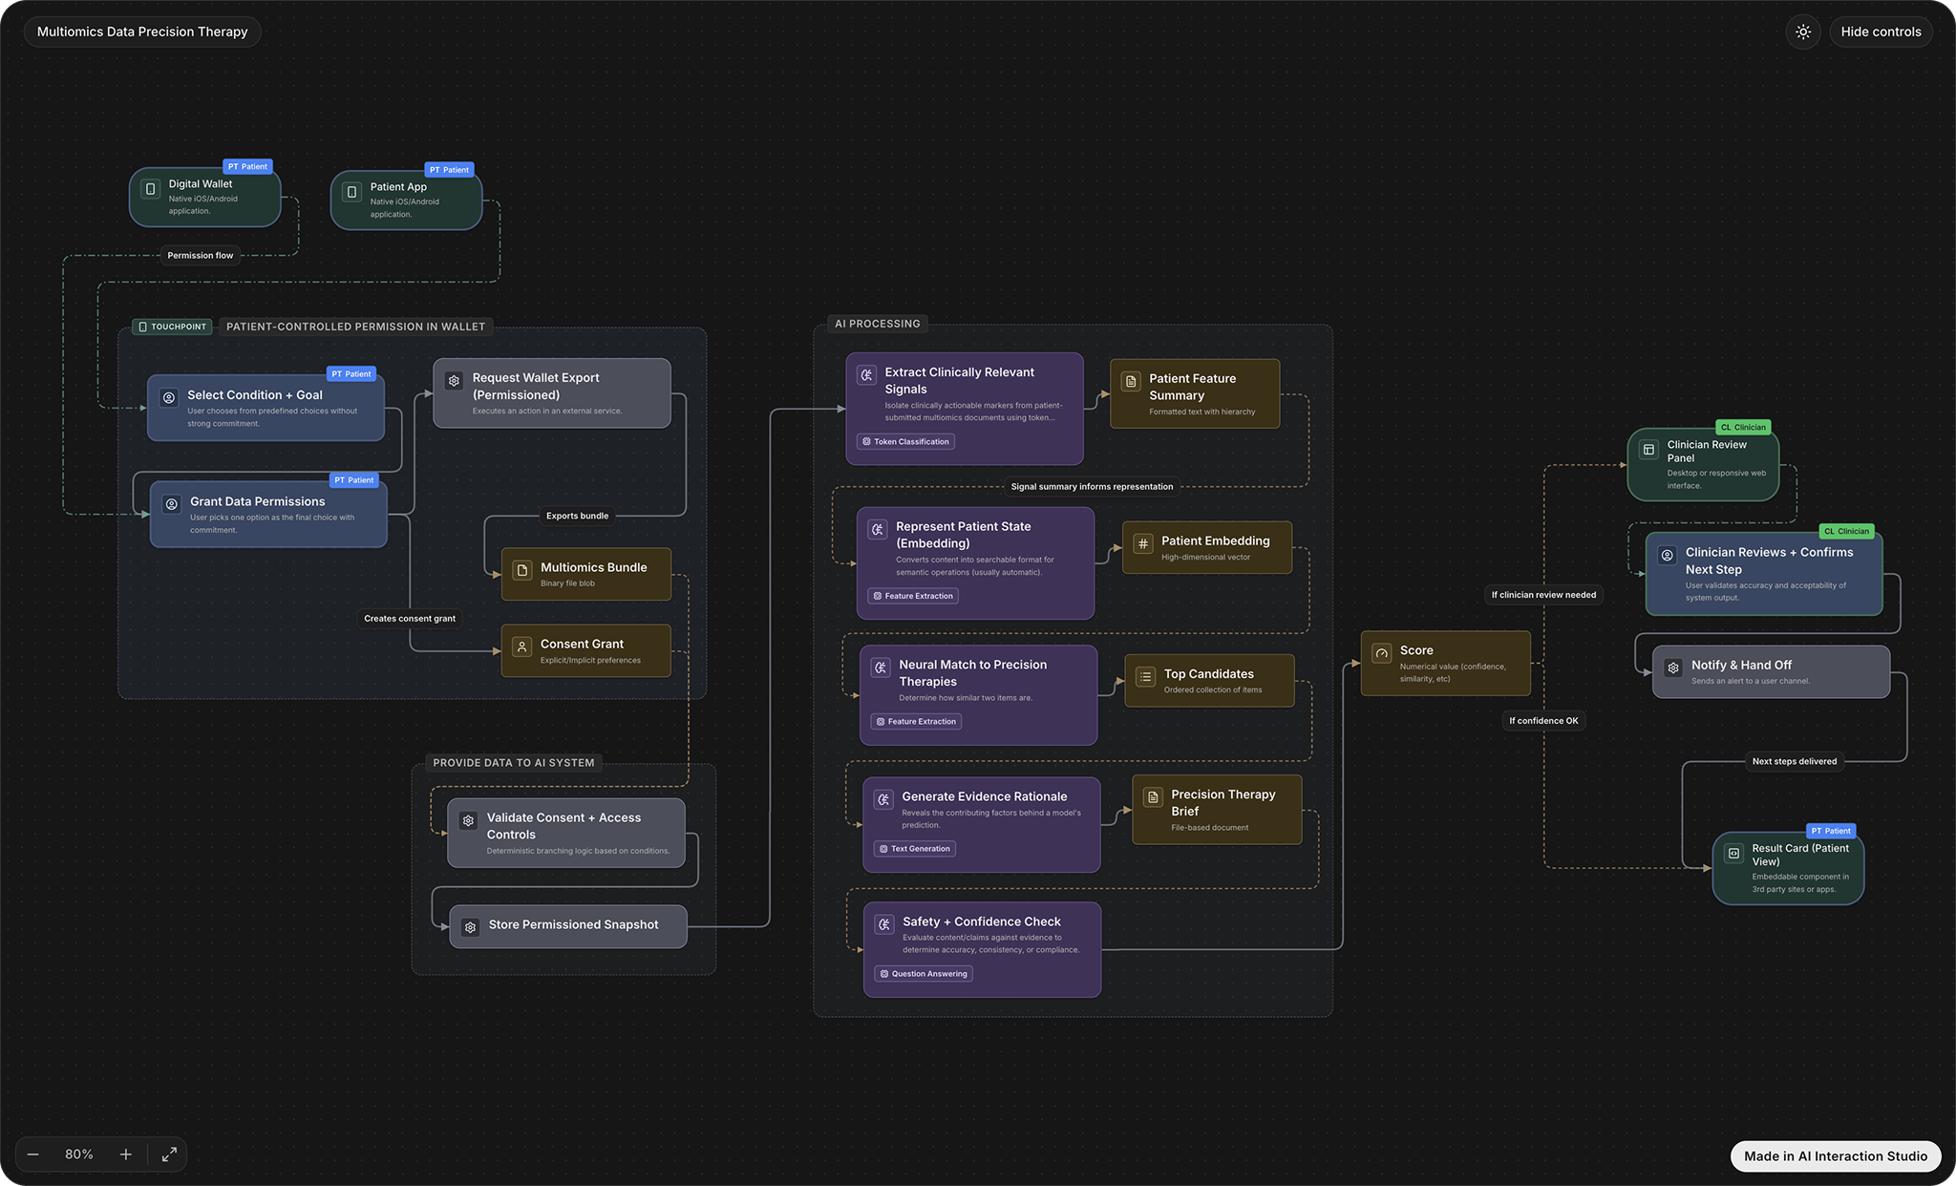This screenshot has height=1186, width=1956.
Task: Click the Digital Wallet device icon
Action: (x=151, y=187)
